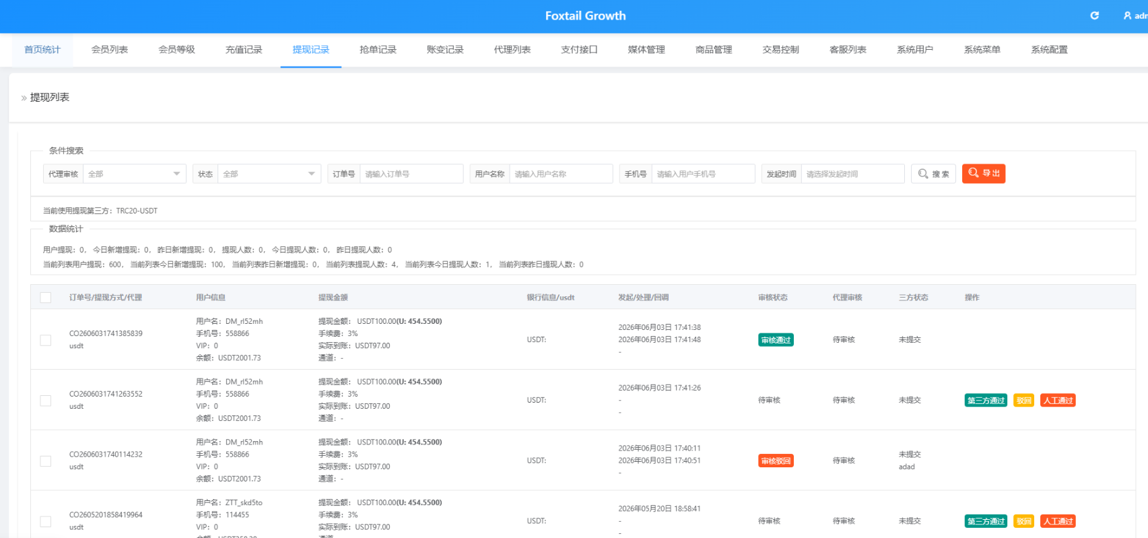Click the timestamp 2026年06月03日 17:41:26
1148x538 pixels.
660,388
